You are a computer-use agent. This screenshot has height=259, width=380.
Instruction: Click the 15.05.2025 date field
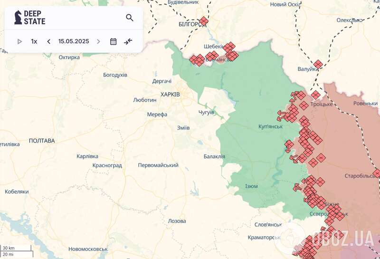74,41
